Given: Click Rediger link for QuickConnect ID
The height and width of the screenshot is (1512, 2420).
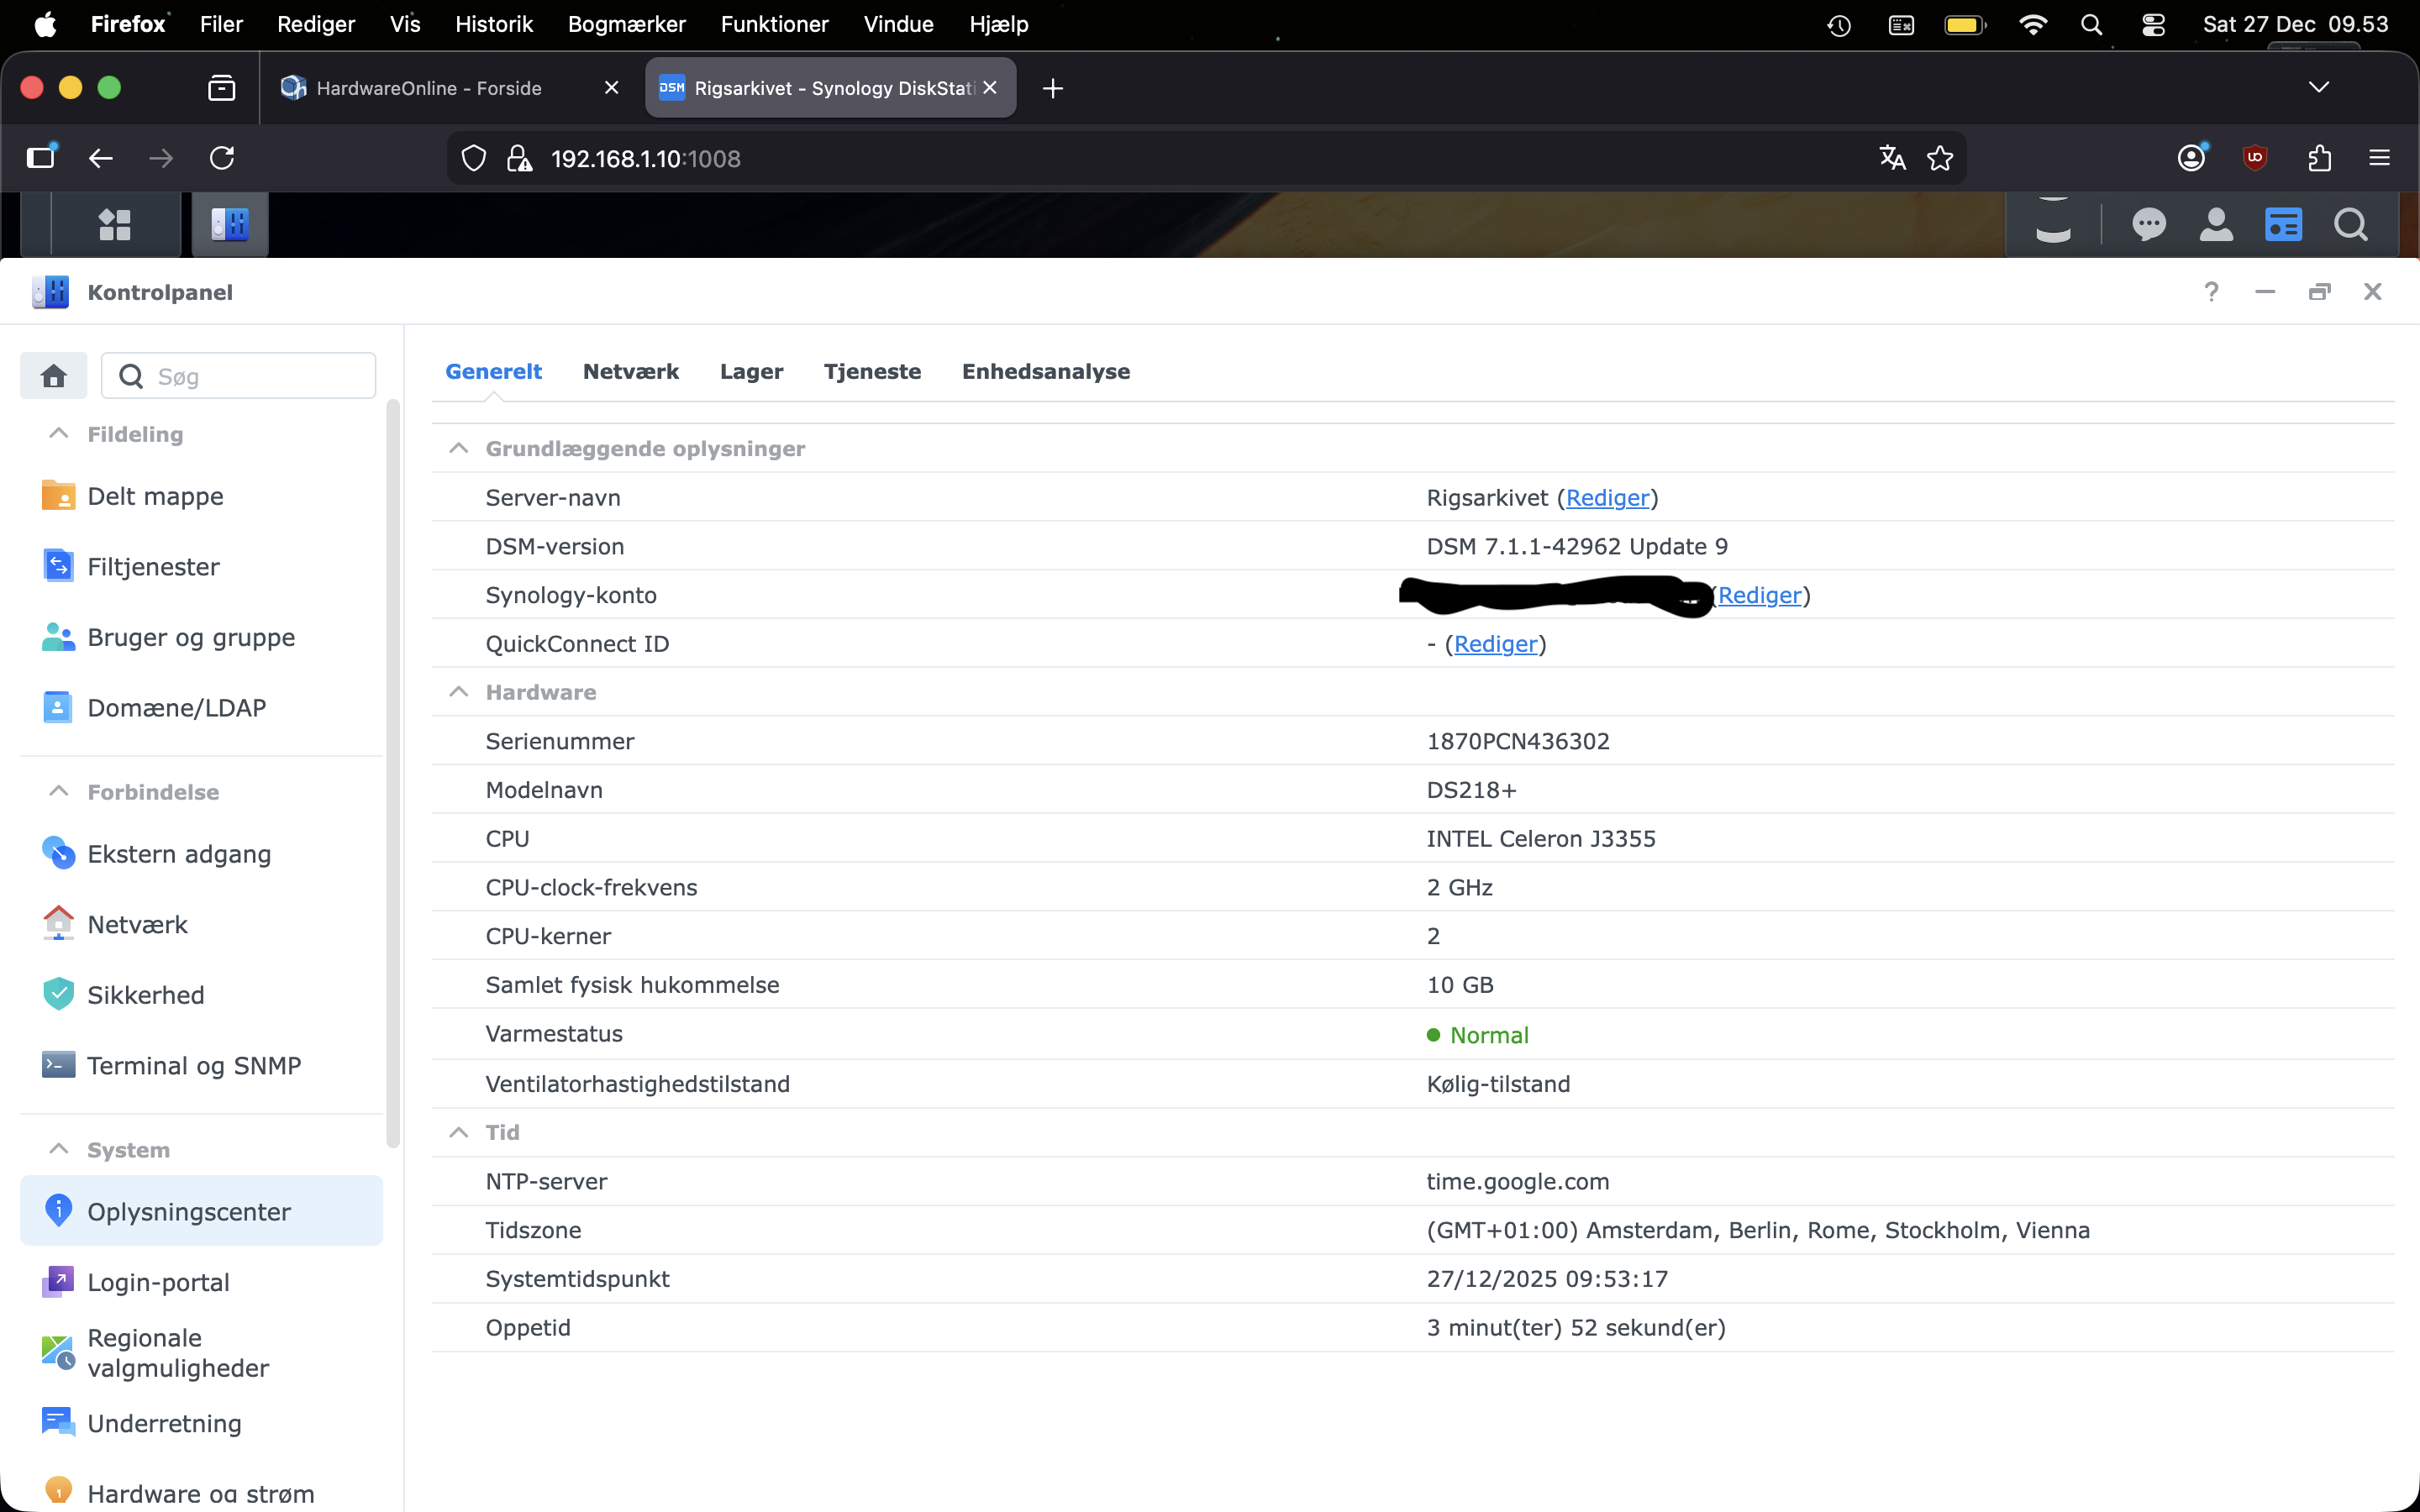Looking at the screenshot, I should click(x=1495, y=644).
